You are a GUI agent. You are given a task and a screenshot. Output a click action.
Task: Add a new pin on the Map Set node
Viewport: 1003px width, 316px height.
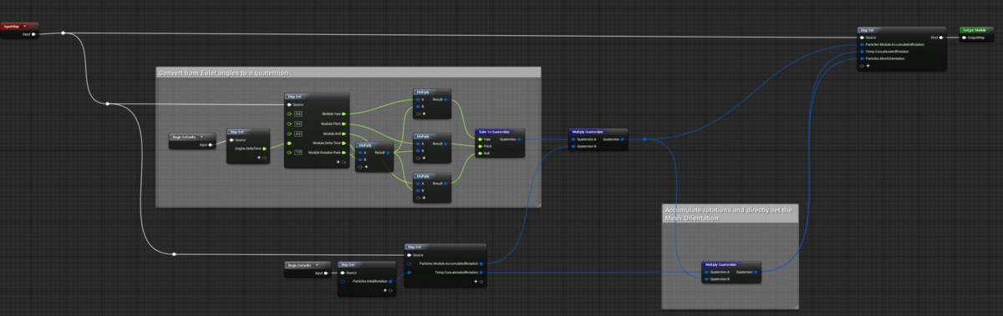click(x=868, y=66)
